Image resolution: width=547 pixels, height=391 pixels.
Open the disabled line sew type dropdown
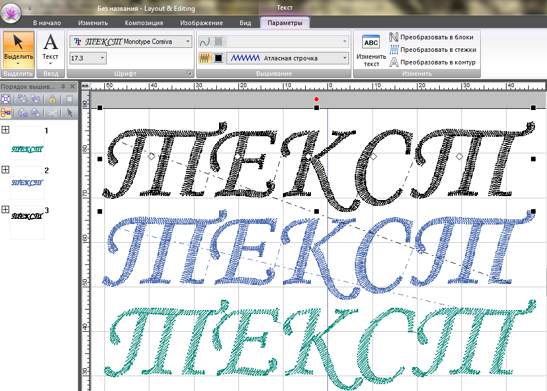(287, 42)
